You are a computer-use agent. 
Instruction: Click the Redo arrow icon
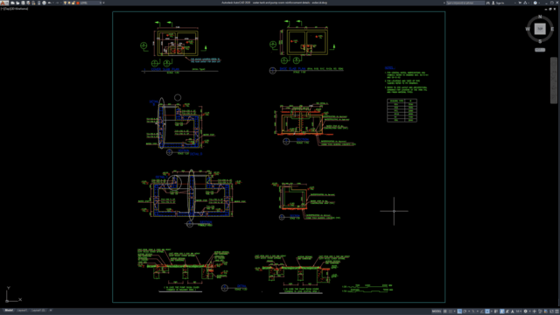[58, 3]
